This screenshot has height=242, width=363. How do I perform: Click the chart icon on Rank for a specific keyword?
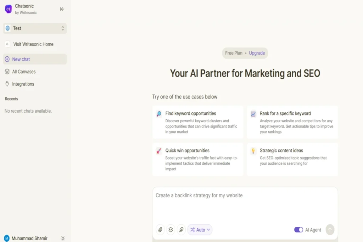(253, 114)
